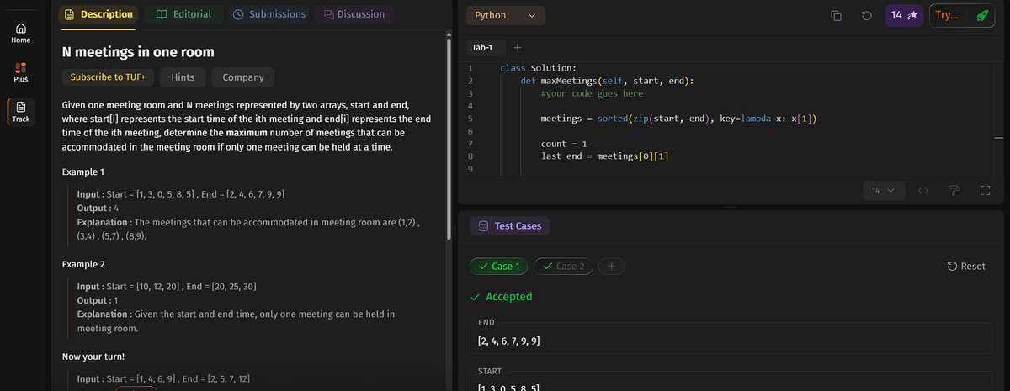Reset the test cases
The height and width of the screenshot is (391, 1010).
pos(966,267)
